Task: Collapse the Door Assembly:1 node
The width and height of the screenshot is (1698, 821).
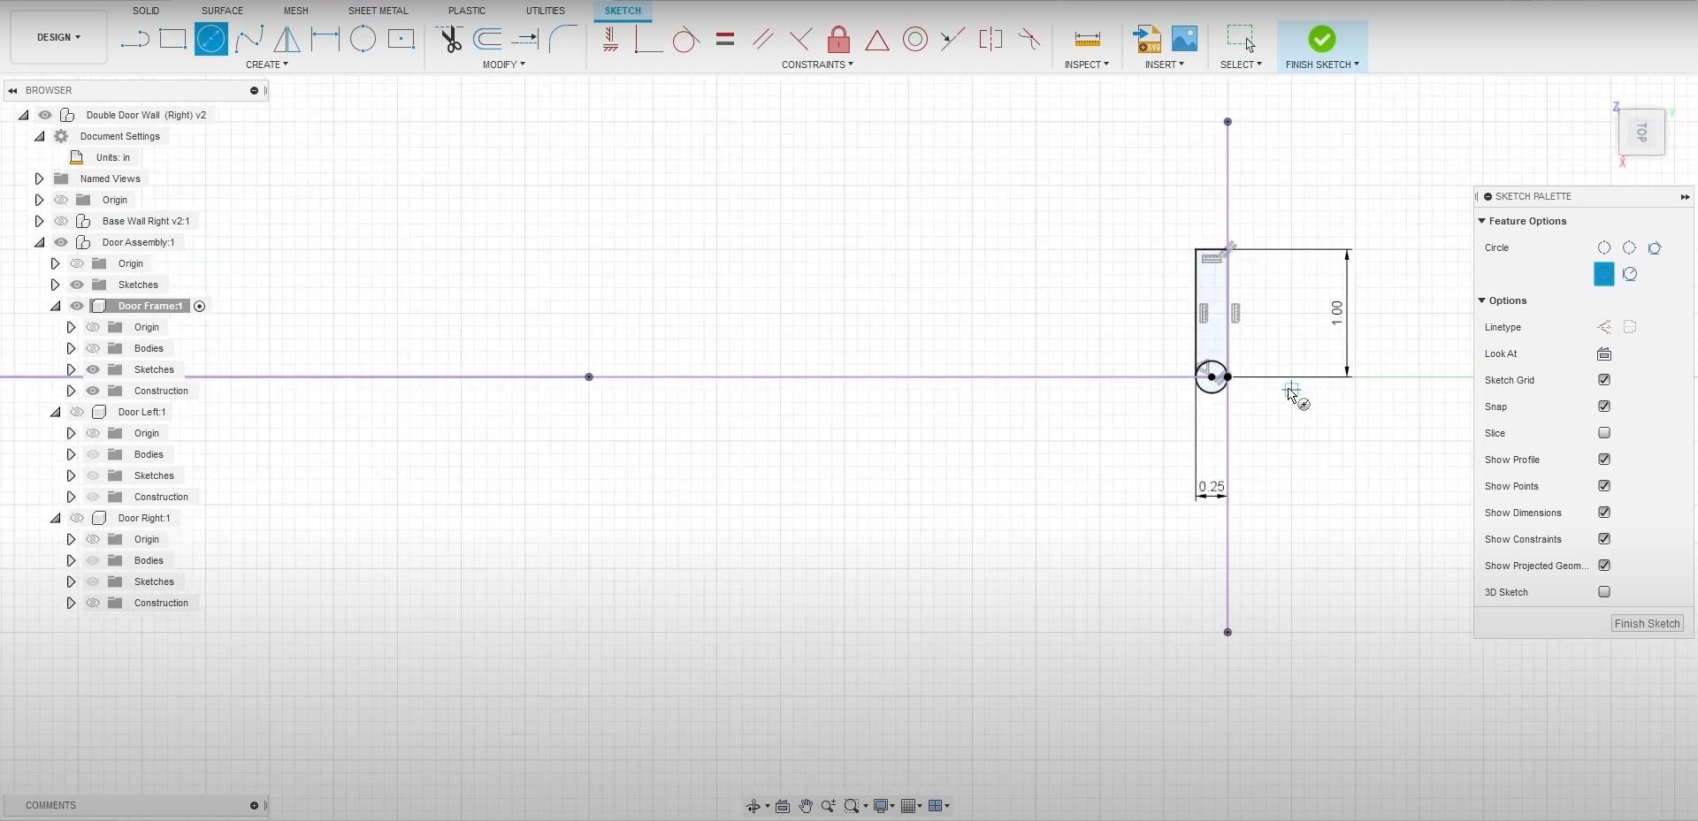Action: coord(39,242)
